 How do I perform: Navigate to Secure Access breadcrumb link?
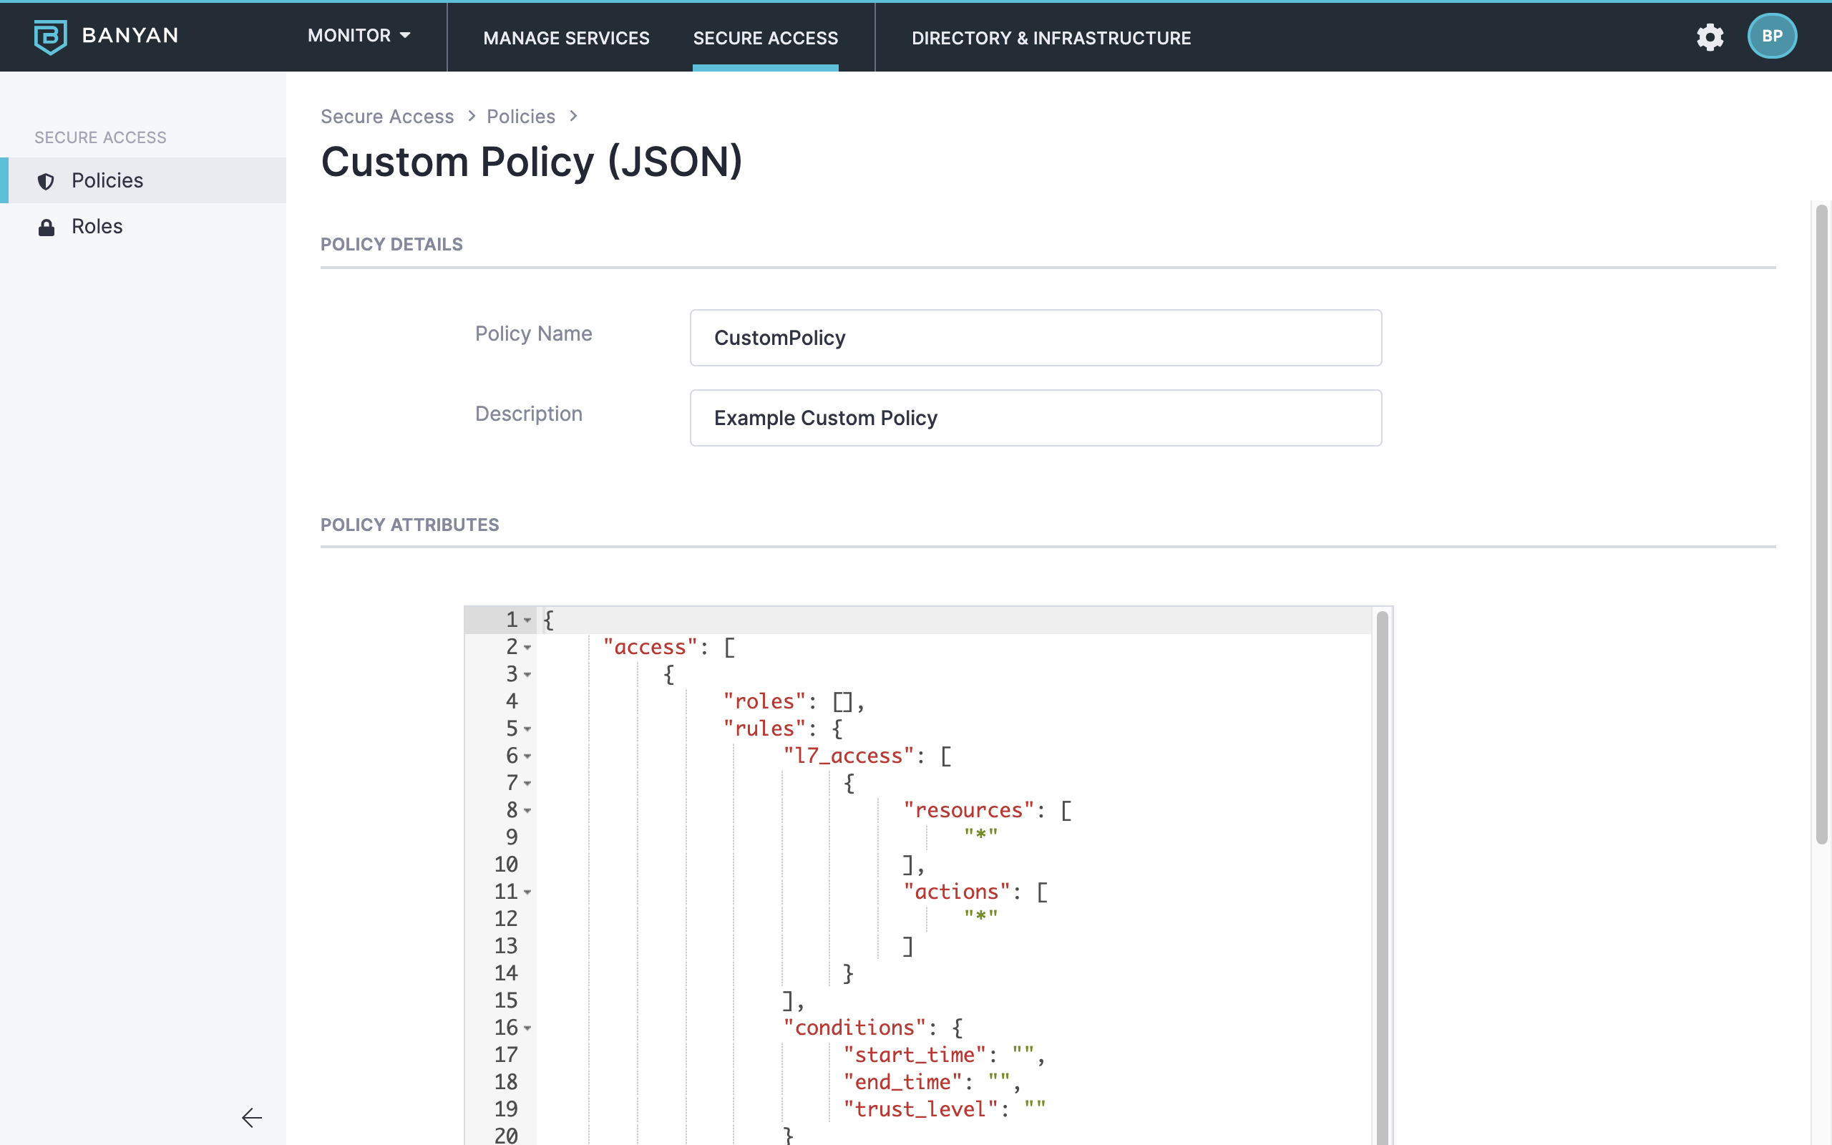tap(387, 117)
